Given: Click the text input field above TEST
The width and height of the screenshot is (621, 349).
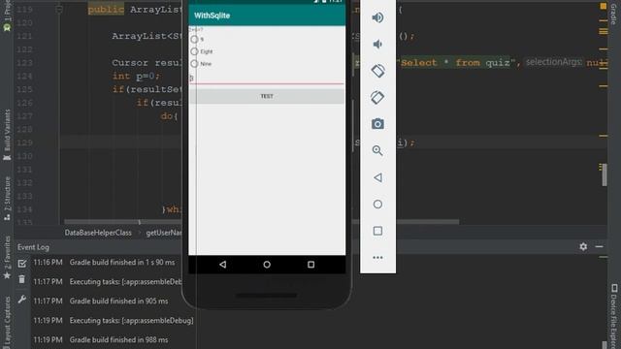Looking at the screenshot, I should (x=267, y=79).
